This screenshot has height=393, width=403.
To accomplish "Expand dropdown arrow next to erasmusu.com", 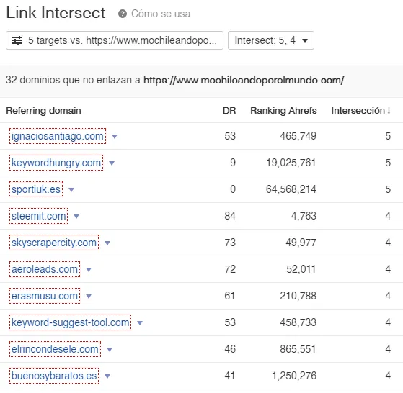I will [89, 297].
